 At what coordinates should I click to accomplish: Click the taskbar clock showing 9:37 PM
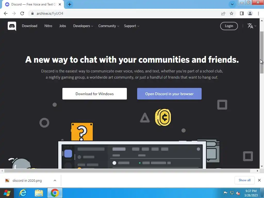tap(251, 193)
